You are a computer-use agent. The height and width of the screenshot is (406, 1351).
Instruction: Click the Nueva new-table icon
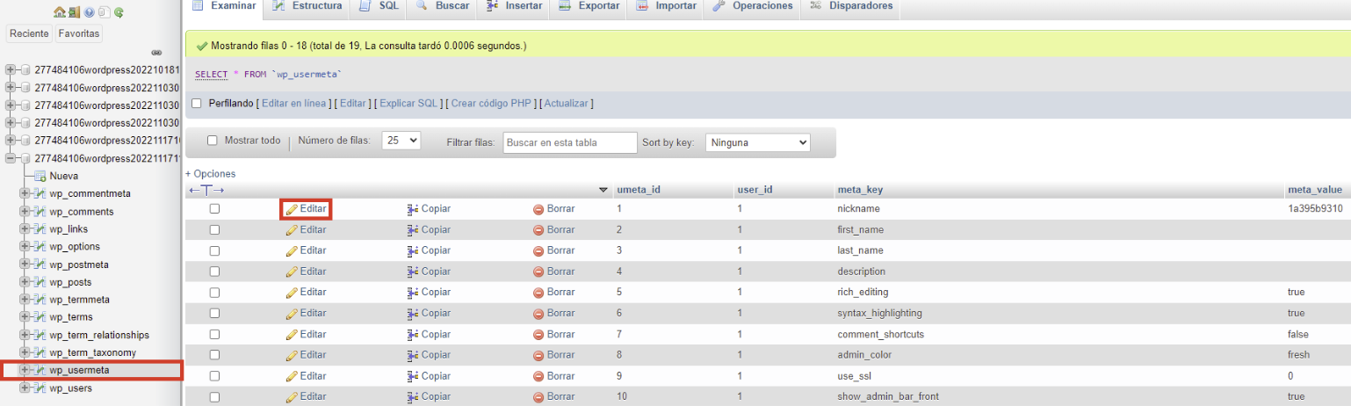pos(40,176)
